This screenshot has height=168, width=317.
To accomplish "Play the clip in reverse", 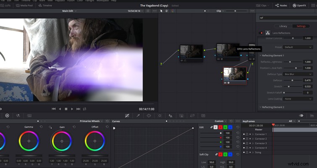I will (60, 109).
